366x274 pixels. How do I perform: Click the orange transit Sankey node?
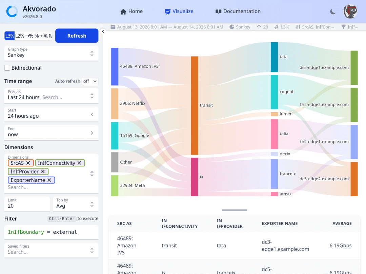pos(195,105)
